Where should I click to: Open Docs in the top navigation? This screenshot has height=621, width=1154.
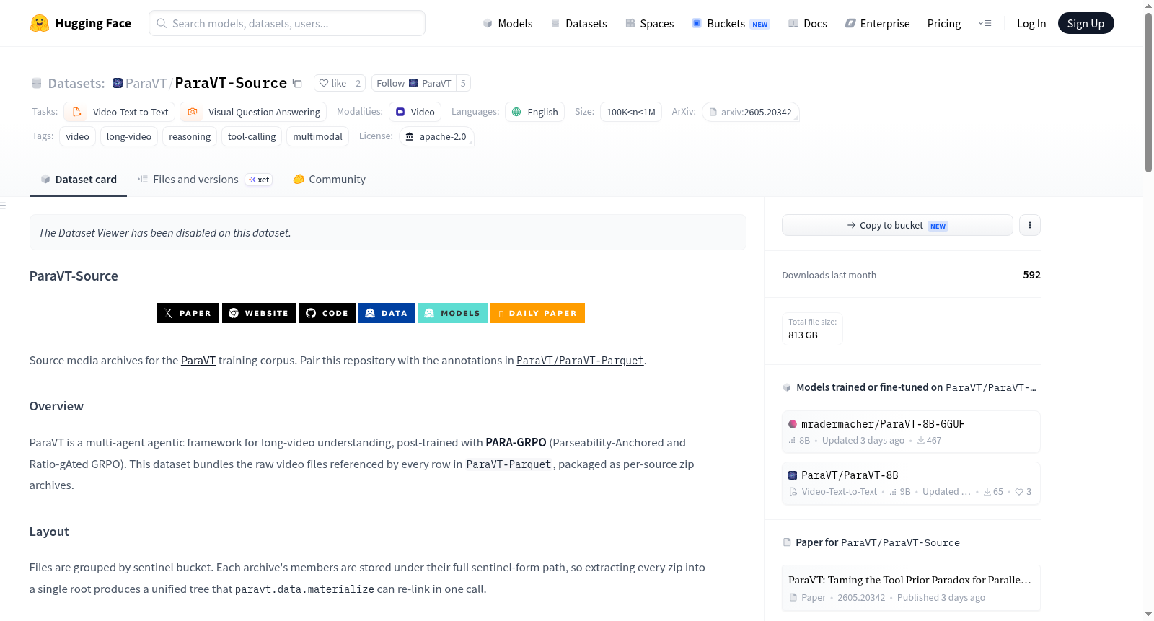tap(808, 23)
